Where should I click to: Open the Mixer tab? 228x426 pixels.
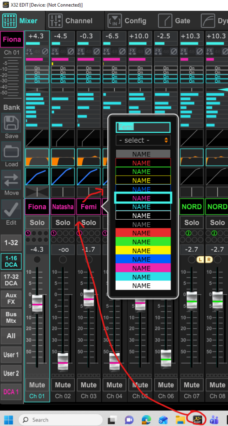(20, 21)
